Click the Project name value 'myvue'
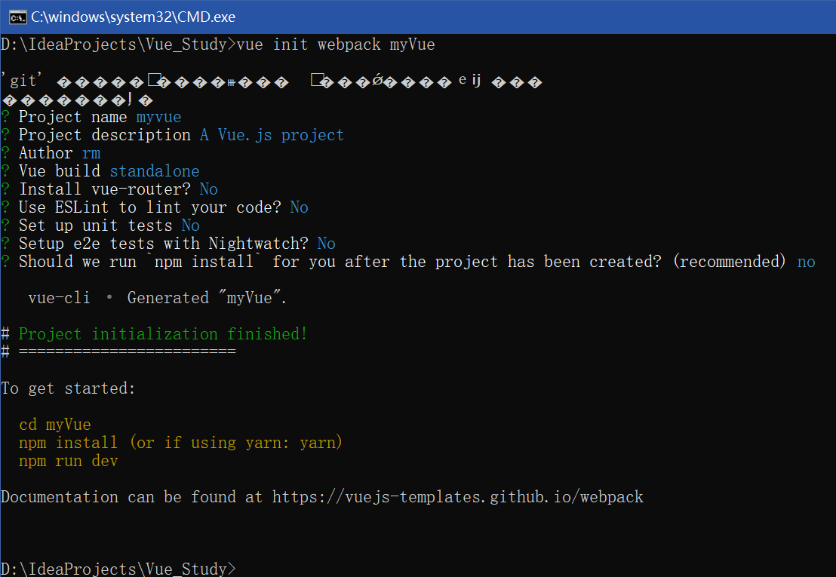This screenshot has width=836, height=577. [x=159, y=117]
